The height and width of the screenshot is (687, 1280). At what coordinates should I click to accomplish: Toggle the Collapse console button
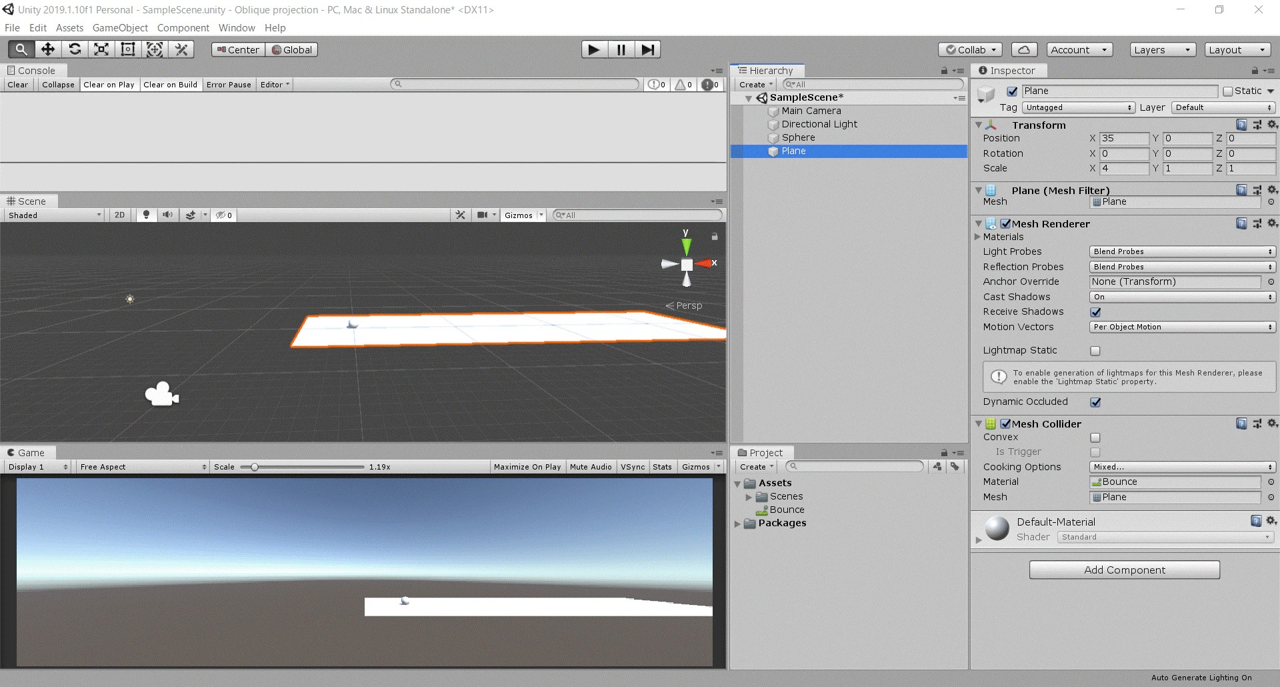58,85
